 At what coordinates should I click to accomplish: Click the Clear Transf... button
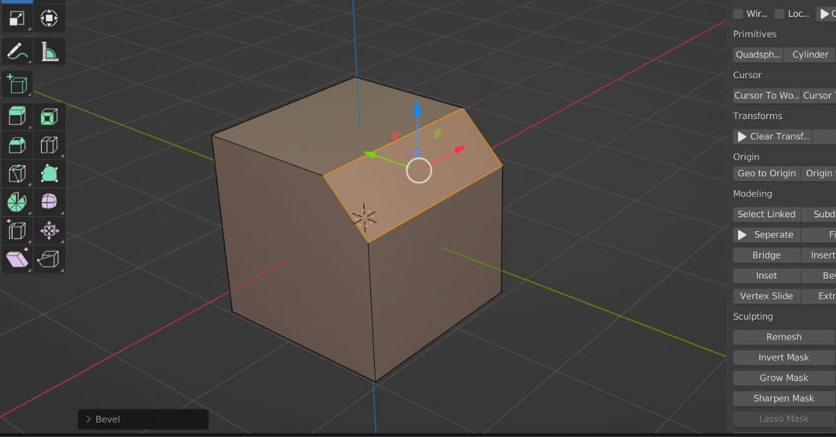[773, 136]
